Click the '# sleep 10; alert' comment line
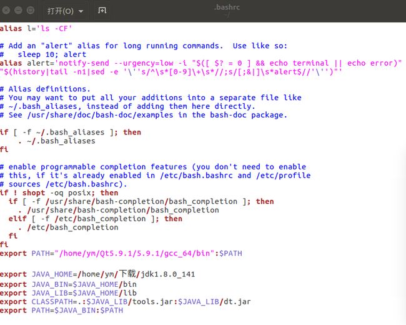Image resolution: width=406 pixels, height=325 pixels. click(43, 54)
